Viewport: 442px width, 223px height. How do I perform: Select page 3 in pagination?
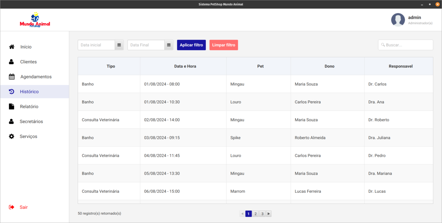262,214
